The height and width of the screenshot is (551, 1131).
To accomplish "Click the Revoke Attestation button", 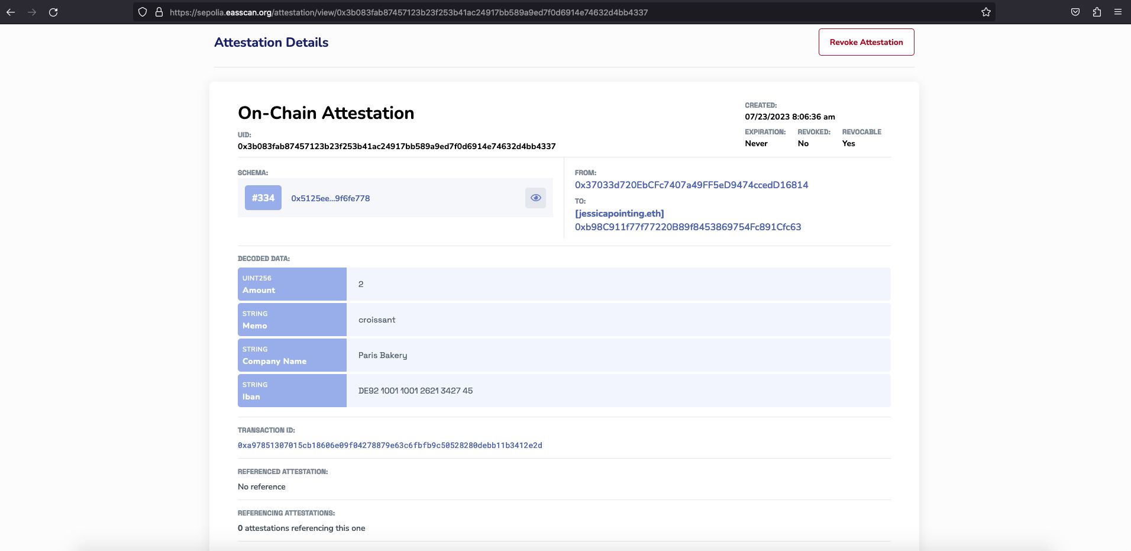I will point(866,42).
